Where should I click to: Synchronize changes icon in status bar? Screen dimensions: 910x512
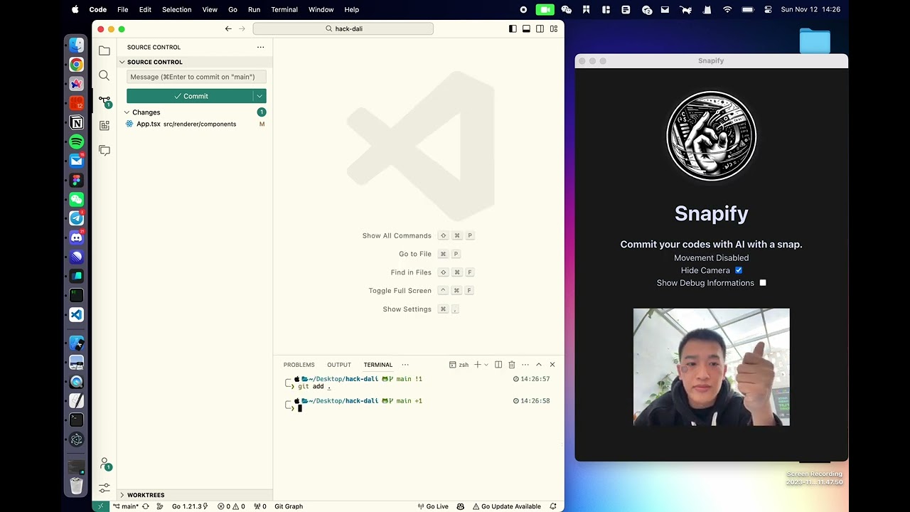click(146, 506)
